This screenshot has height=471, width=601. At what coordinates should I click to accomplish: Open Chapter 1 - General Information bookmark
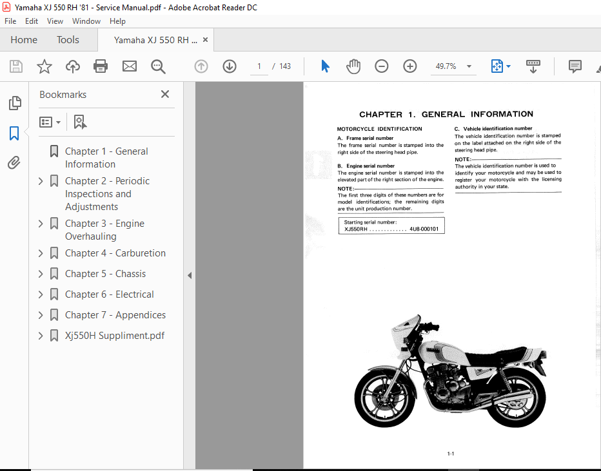click(x=106, y=158)
